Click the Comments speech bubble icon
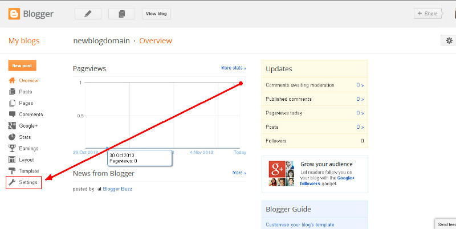This screenshot has width=456, height=229. pos(12,114)
